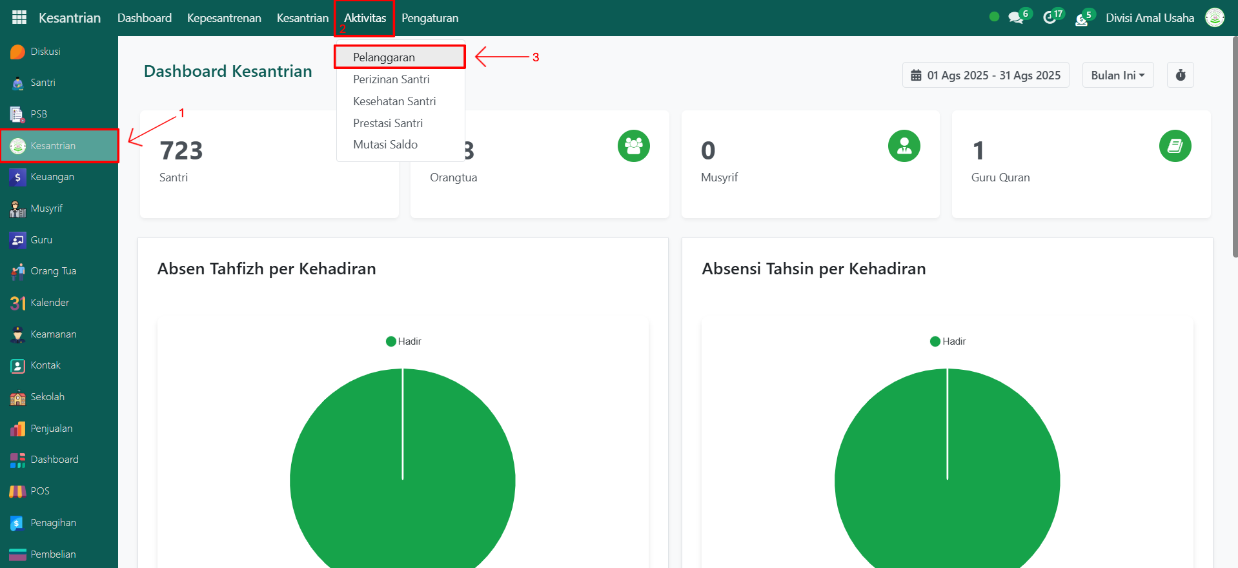The height and width of the screenshot is (568, 1238).
Task: Click the user avatar at top right
Action: tap(1214, 17)
